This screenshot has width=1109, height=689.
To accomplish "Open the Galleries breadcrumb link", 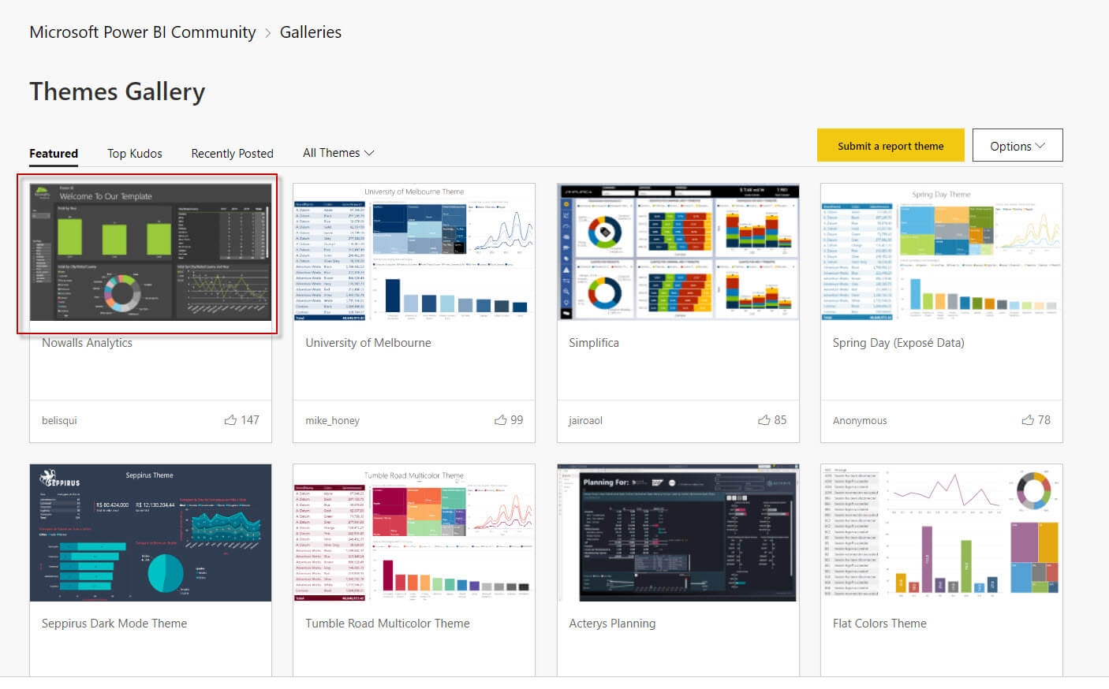I will click(x=311, y=32).
